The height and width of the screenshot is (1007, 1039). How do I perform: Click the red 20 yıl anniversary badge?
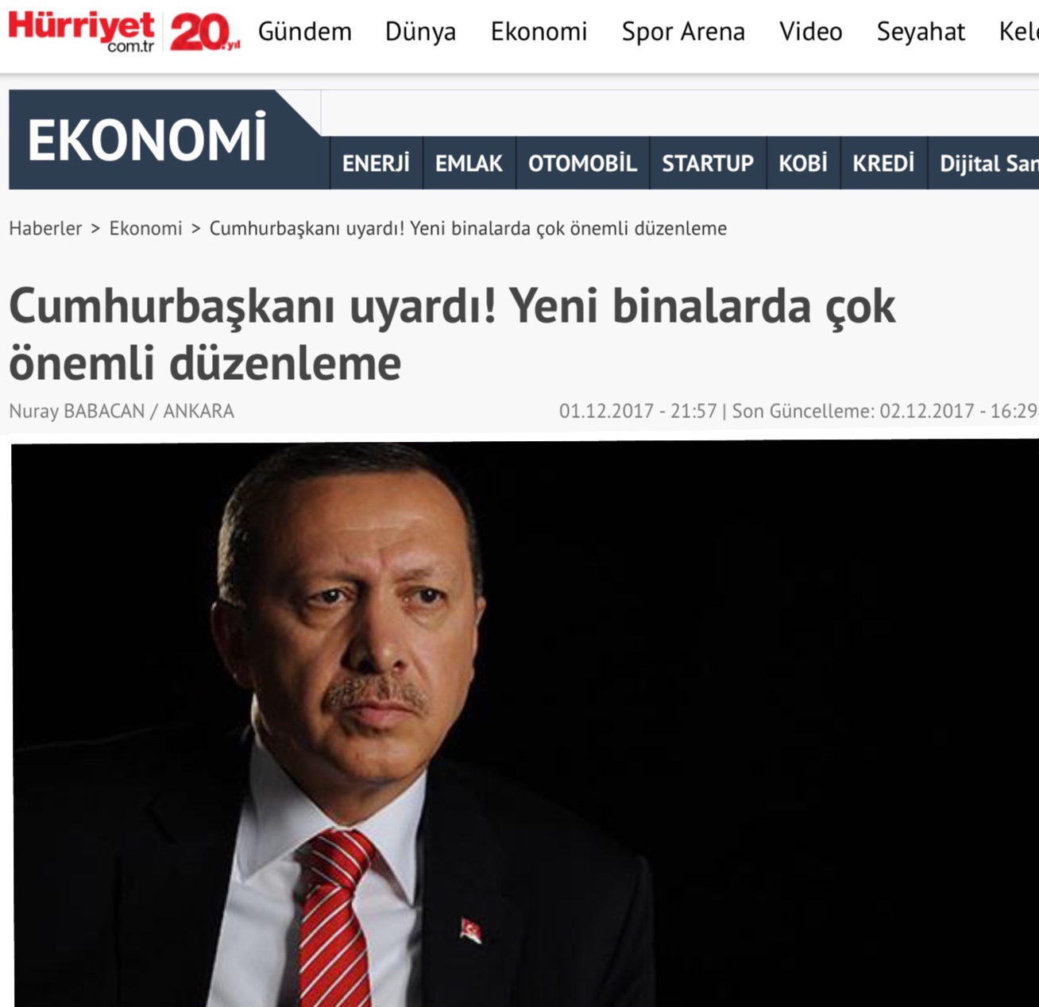[204, 33]
